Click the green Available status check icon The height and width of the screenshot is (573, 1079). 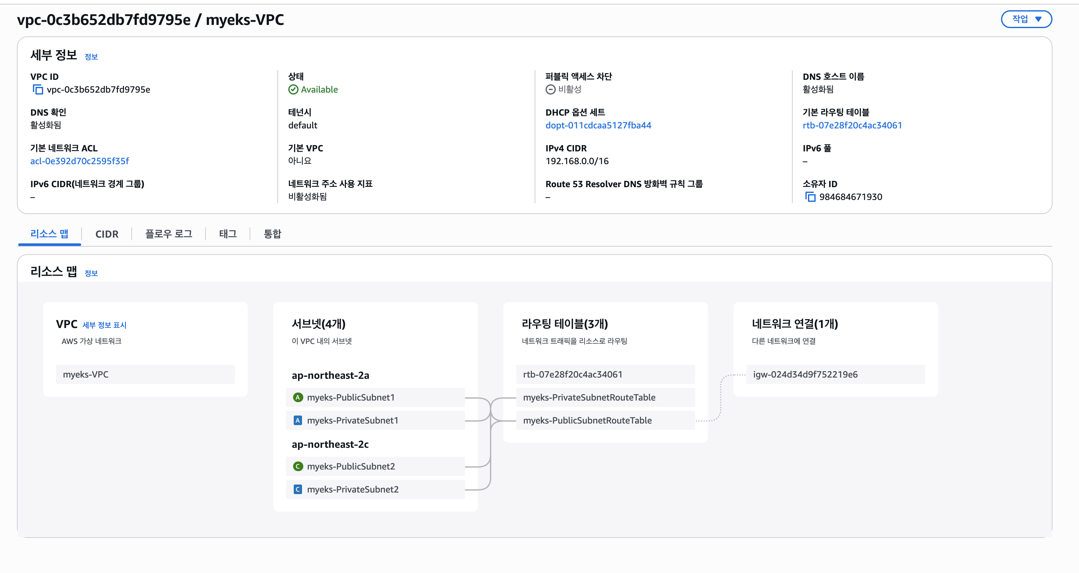pos(293,89)
